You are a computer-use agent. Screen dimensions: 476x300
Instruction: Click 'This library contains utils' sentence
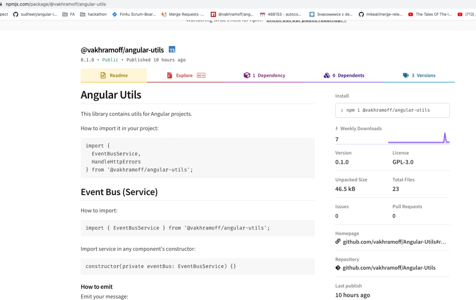tap(136, 114)
